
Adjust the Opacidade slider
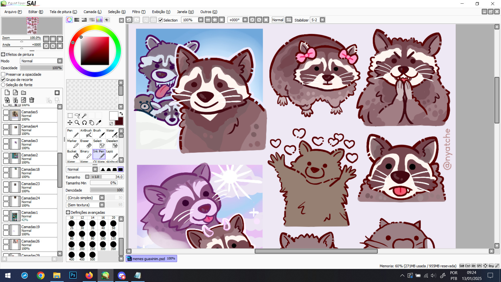(41, 68)
